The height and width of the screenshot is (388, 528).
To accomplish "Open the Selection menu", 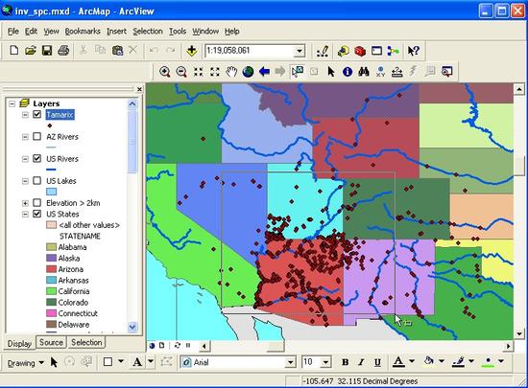I will pos(148,32).
